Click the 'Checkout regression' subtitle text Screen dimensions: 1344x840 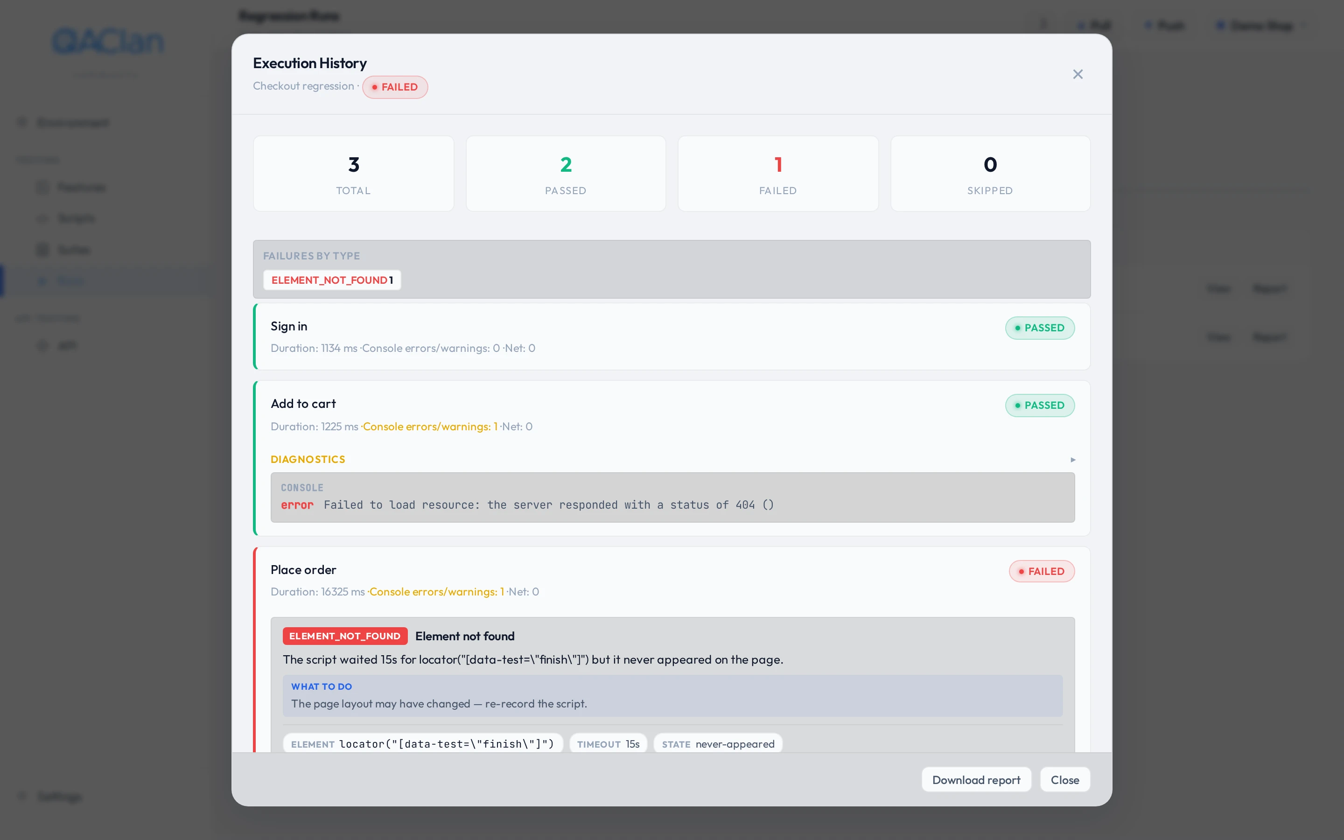coord(303,86)
